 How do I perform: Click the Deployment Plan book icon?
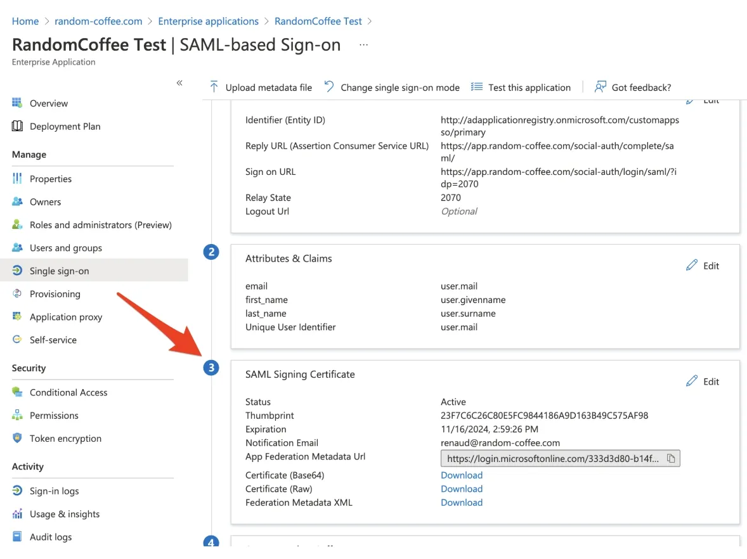click(x=17, y=126)
